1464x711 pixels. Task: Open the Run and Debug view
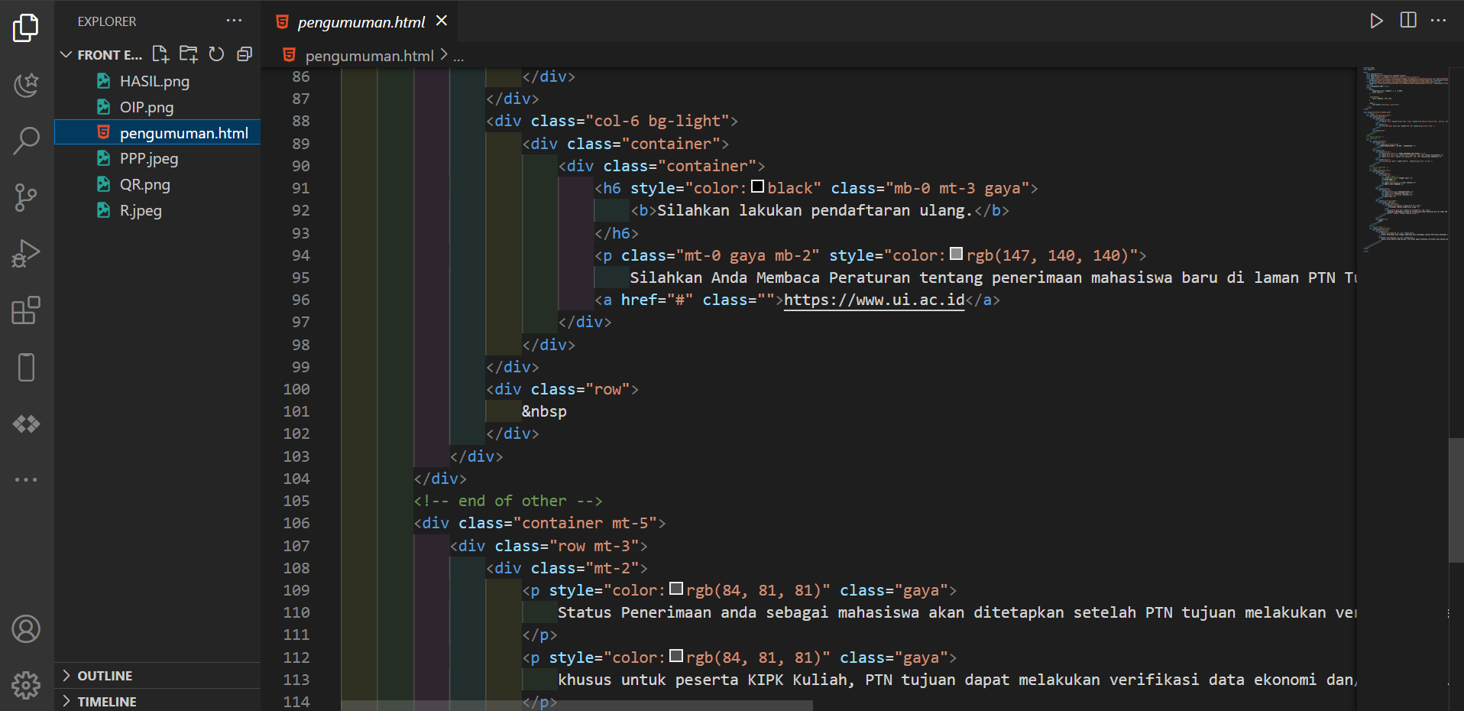pos(26,254)
